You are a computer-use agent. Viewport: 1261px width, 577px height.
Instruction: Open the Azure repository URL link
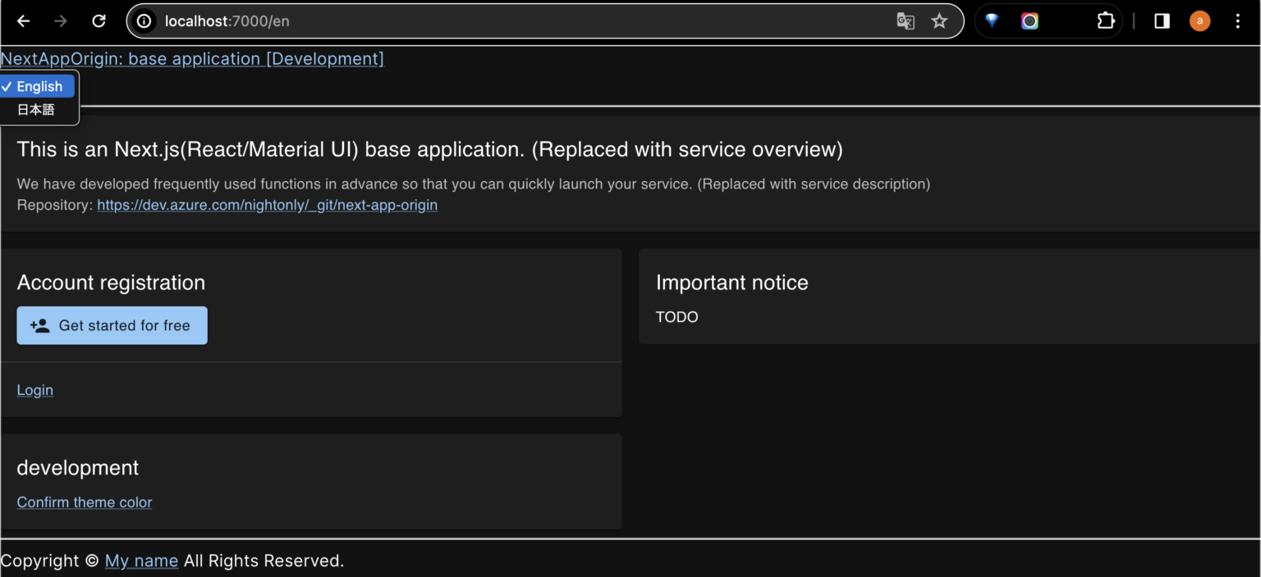pyautogui.click(x=267, y=205)
